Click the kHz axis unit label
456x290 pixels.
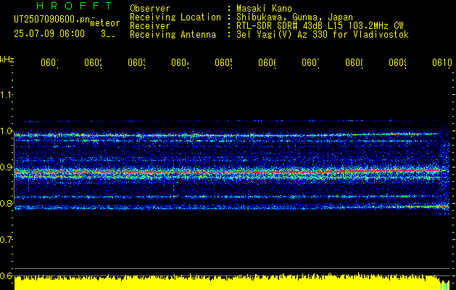coord(7,59)
